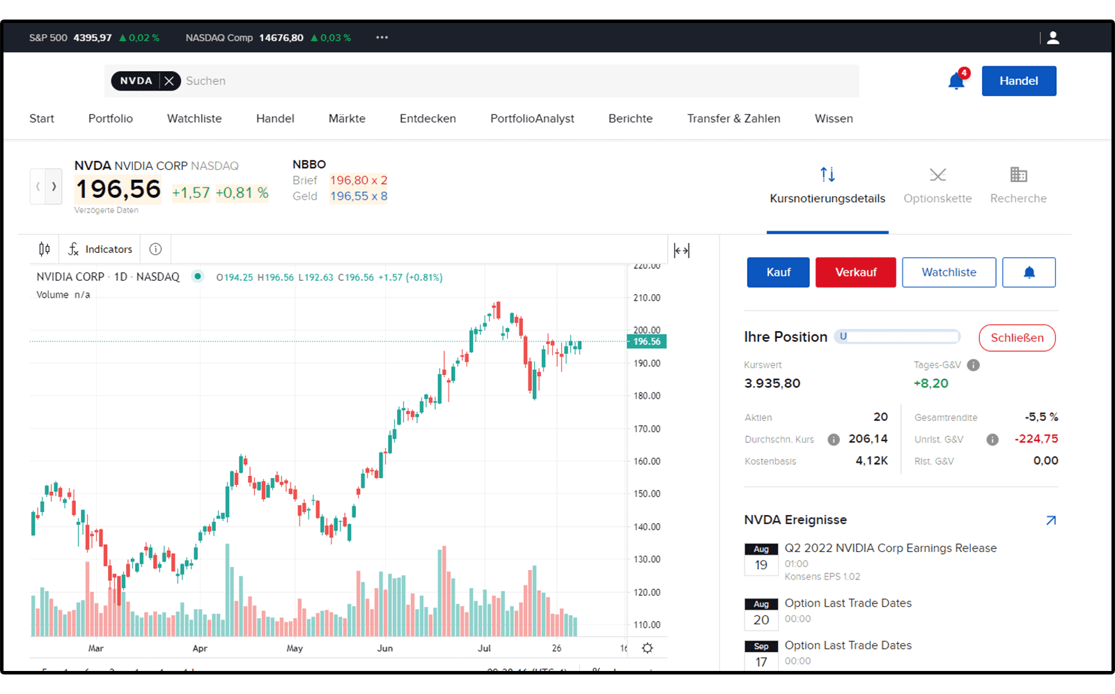Image resolution: width=1115 pixels, height=694 pixels.
Task: Open the Wissen navigation item
Action: pos(834,118)
